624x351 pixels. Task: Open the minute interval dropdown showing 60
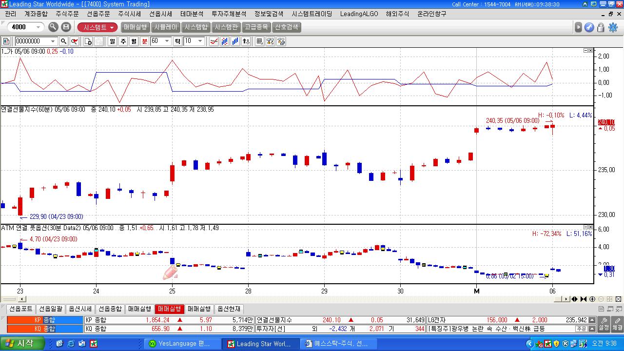(x=167, y=41)
